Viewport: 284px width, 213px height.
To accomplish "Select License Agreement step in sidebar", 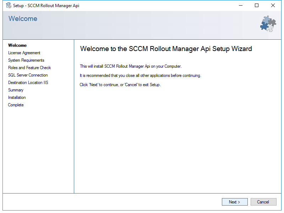I will pyautogui.click(x=24, y=53).
